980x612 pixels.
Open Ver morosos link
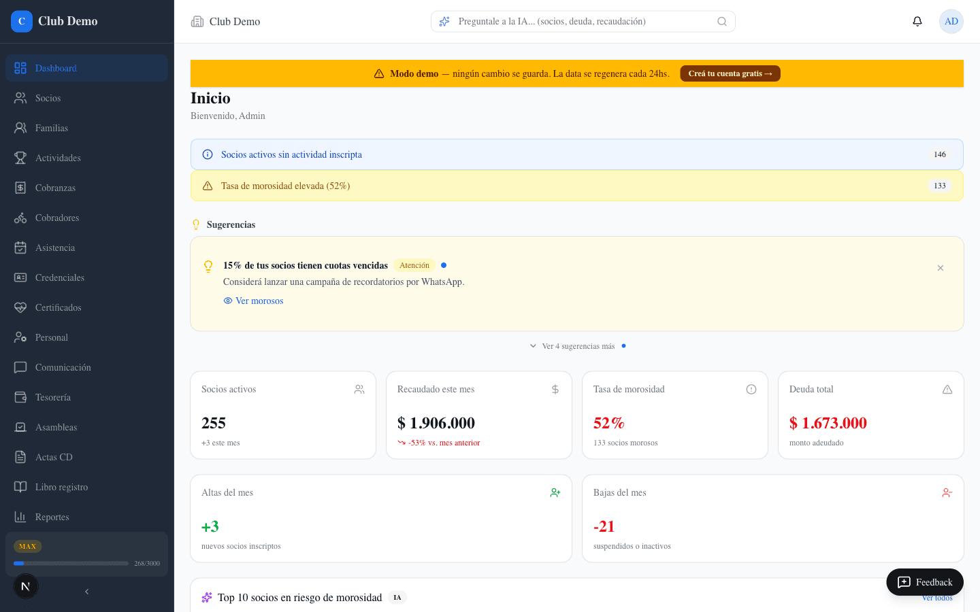259,301
